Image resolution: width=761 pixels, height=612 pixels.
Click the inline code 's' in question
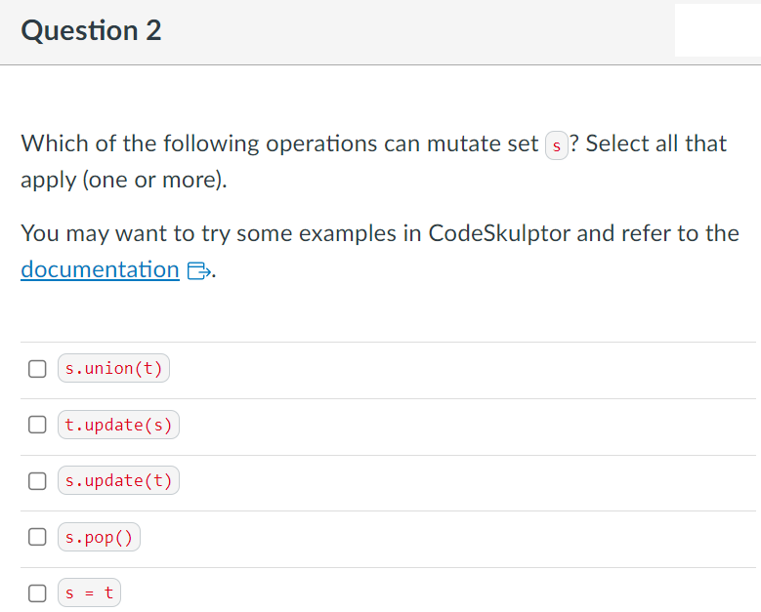[x=556, y=145]
